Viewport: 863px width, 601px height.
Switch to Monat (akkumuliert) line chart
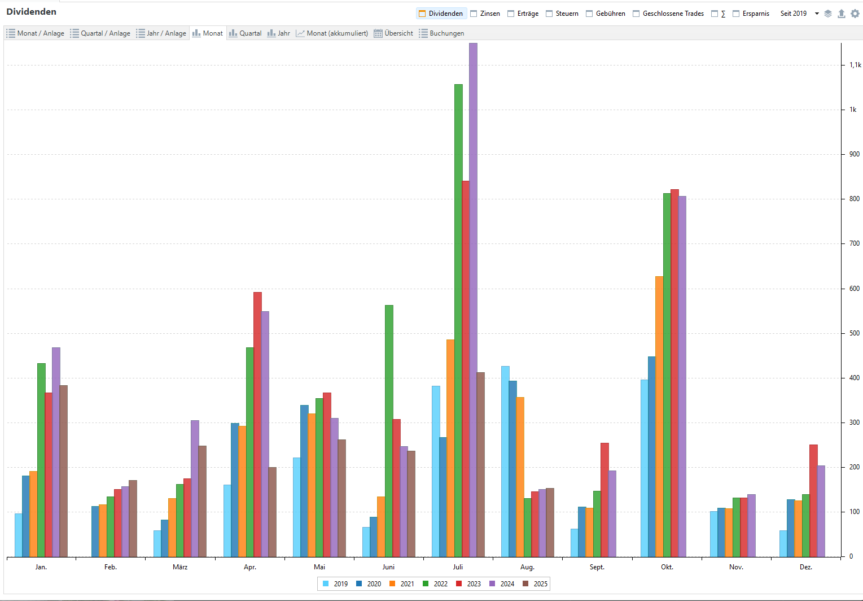click(x=332, y=33)
